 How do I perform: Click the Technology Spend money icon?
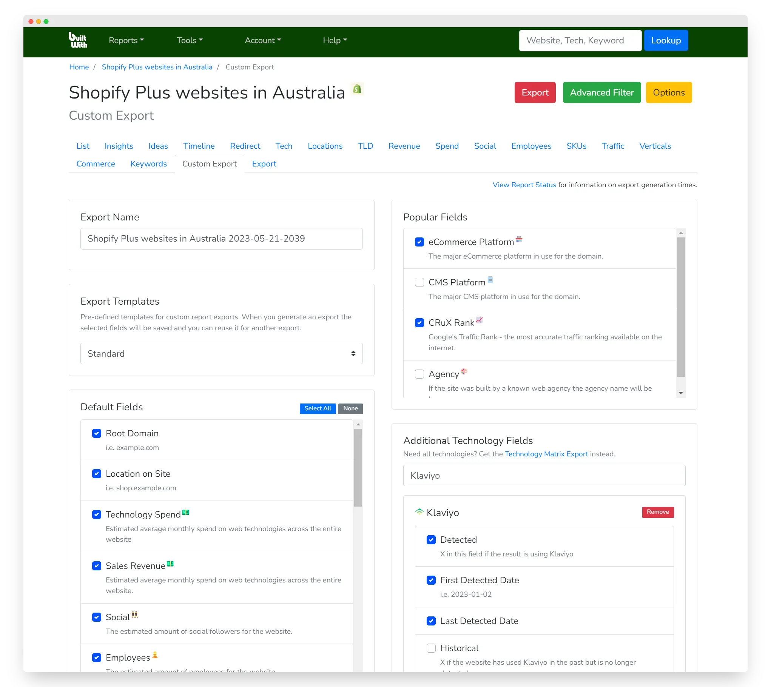coord(185,512)
